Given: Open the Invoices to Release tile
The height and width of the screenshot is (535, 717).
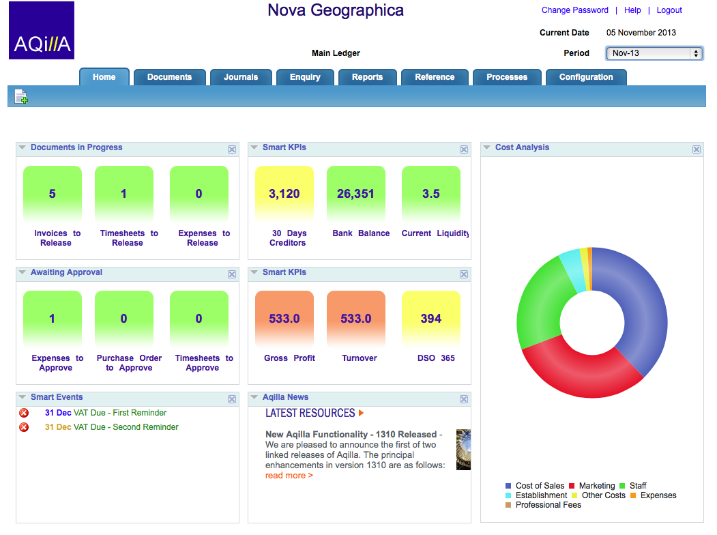Looking at the screenshot, I should pos(53,193).
